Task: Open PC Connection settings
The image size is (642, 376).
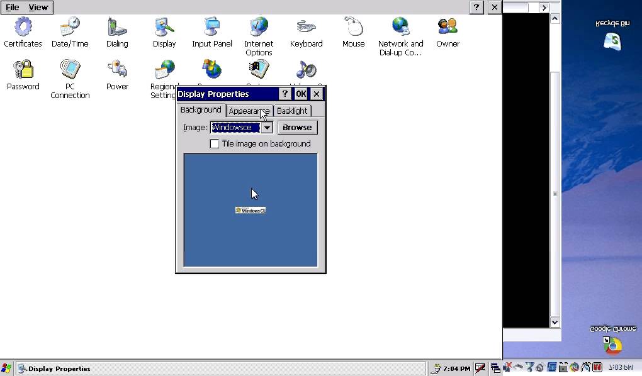Action: tap(70, 70)
